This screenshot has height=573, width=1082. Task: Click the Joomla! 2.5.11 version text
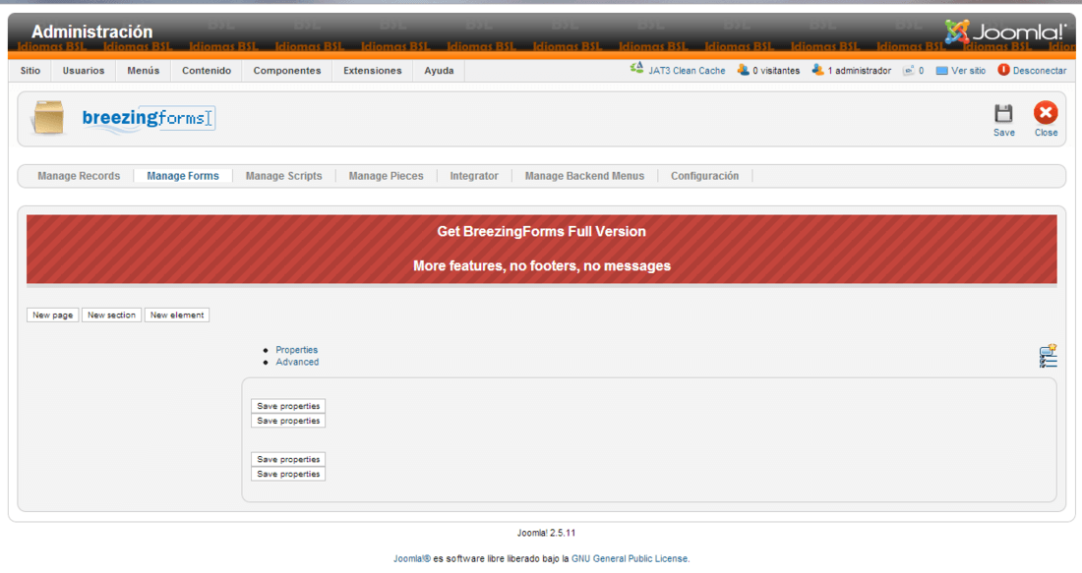click(x=547, y=533)
